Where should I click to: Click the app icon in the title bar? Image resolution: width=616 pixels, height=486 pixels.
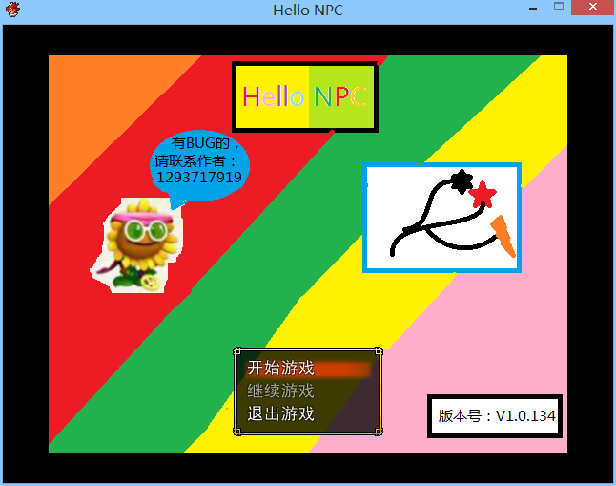click(x=12, y=10)
